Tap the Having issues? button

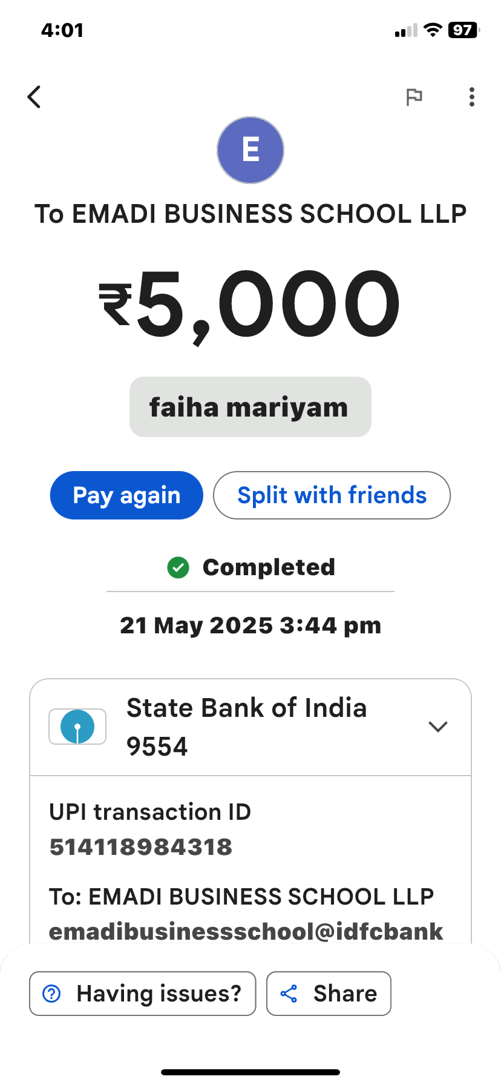tap(143, 994)
